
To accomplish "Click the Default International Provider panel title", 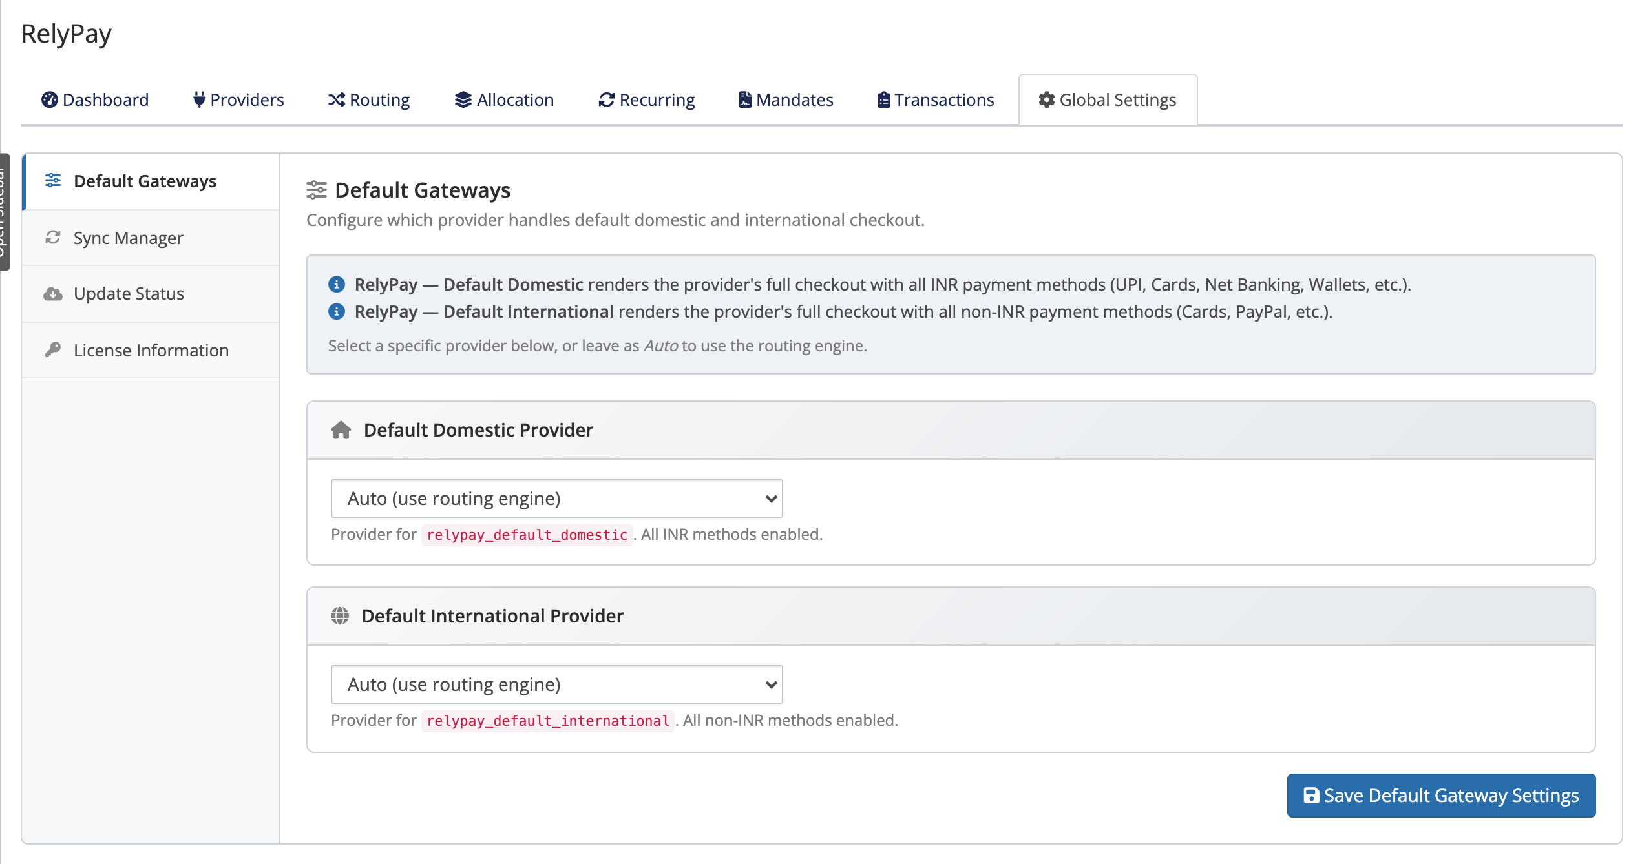I will [492, 615].
